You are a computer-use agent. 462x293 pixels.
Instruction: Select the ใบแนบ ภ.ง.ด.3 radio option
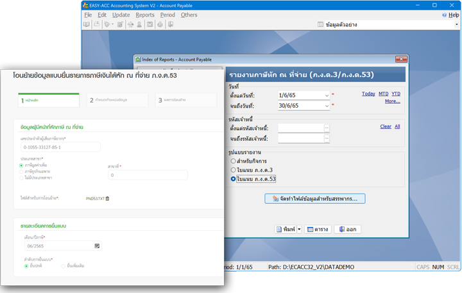233,170
